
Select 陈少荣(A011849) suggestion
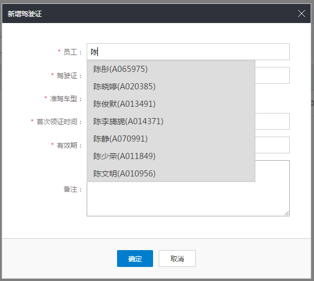[x=171, y=156]
